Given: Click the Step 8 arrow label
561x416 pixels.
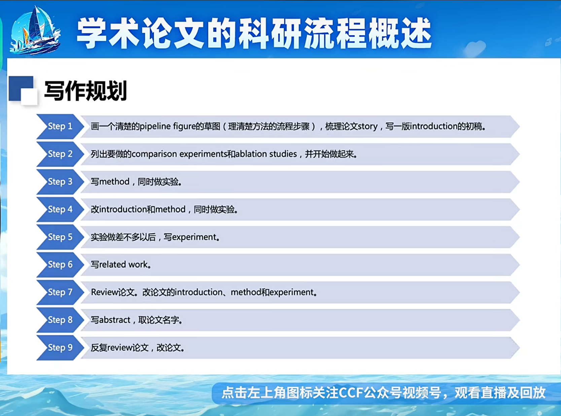Looking at the screenshot, I should 60,320.
